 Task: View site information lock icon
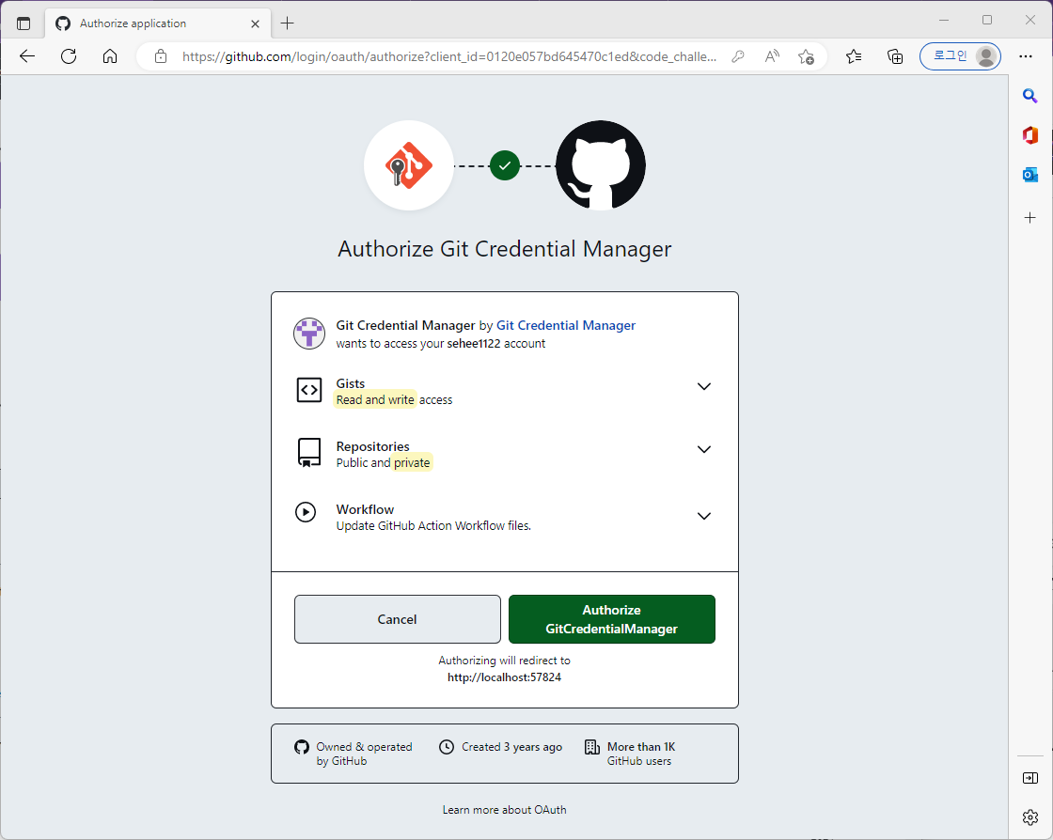pyautogui.click(x=161, y=56)
